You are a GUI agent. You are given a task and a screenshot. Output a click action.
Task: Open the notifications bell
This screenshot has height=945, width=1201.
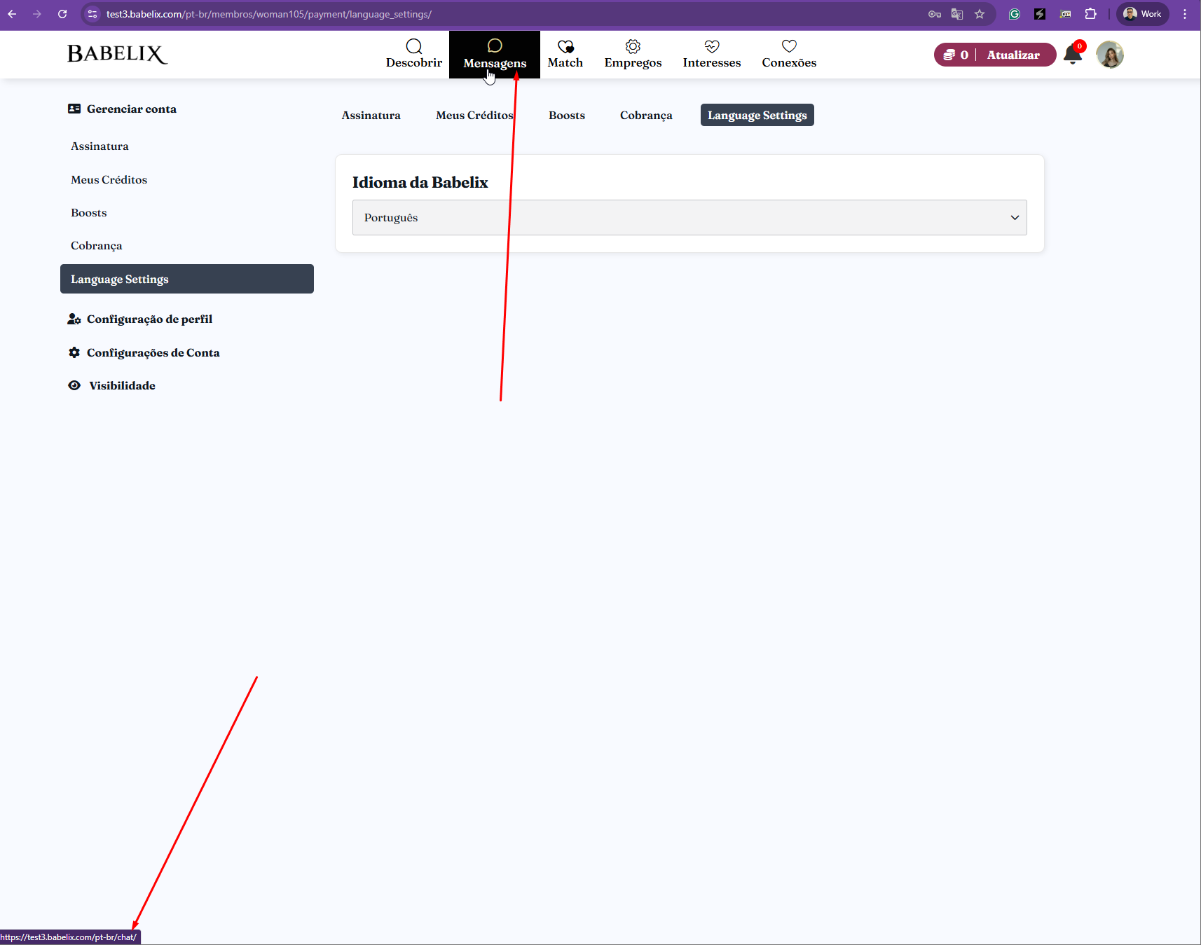tap(1073, 55)
